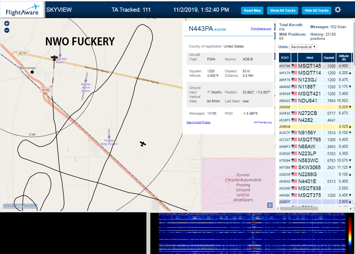Click Hide All Tracks button
The height and width of the screenshot is (254, 355).
click(317, 11)
